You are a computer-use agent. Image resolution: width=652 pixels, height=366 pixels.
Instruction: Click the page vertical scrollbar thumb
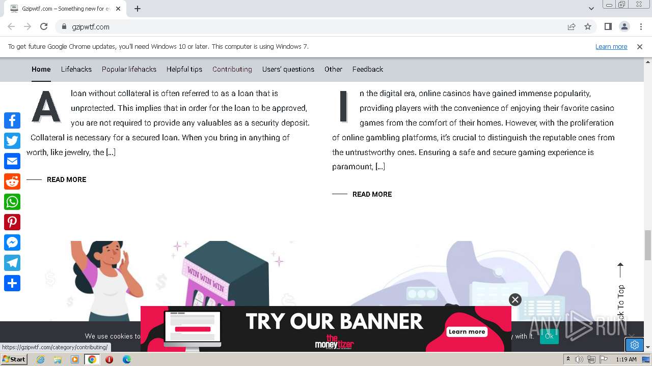647,245
